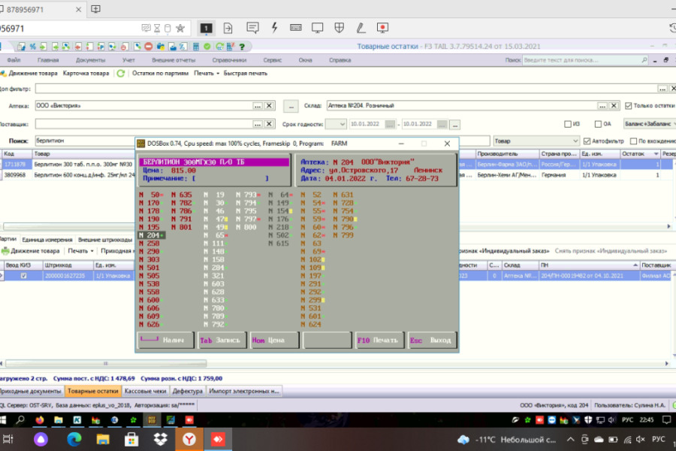The width and height of the screenshot is (676, 451).
Task: Open the chat icon in AnyDesk toolbar
Action: pos(252,28)
